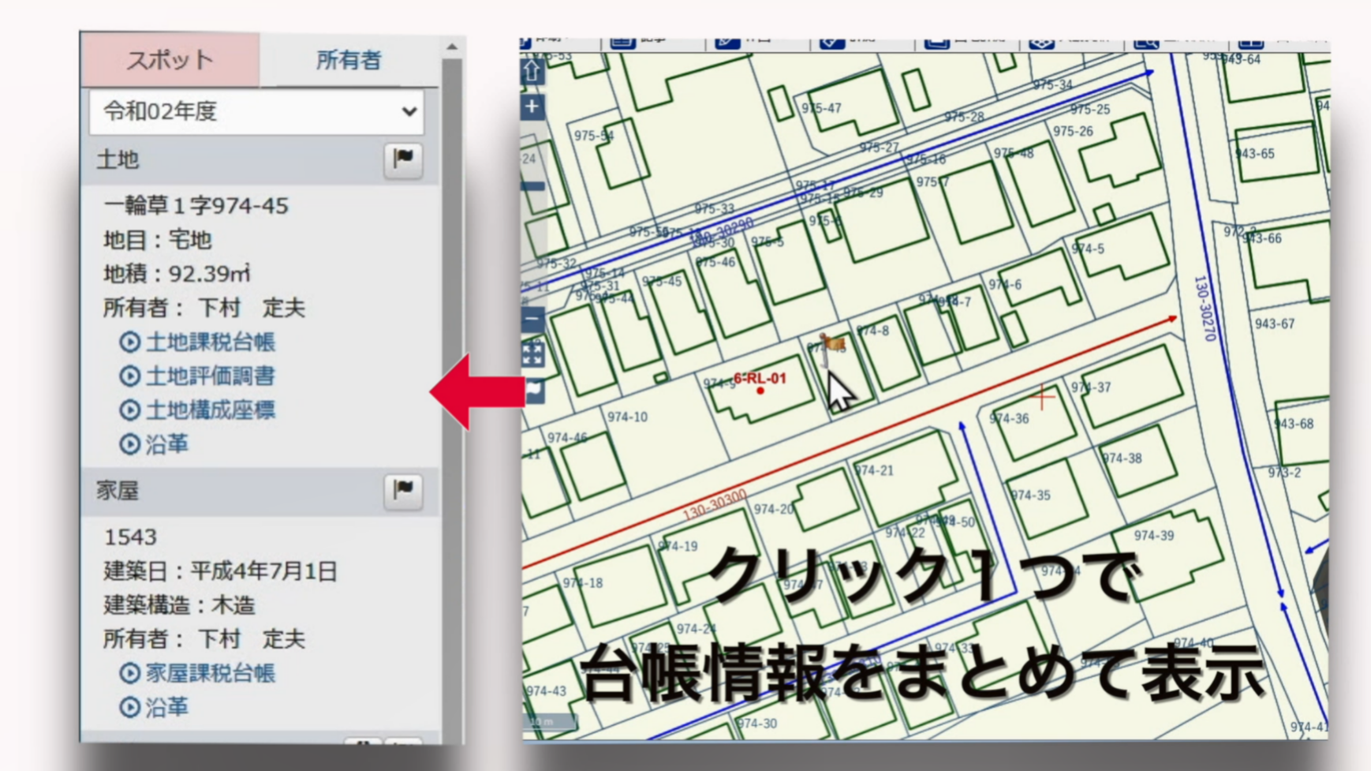This screenshot has height=771, width=1371.
Task: Click the flag button beside 家屋 header
Action: pyautogui.click(x=403, y=490)
